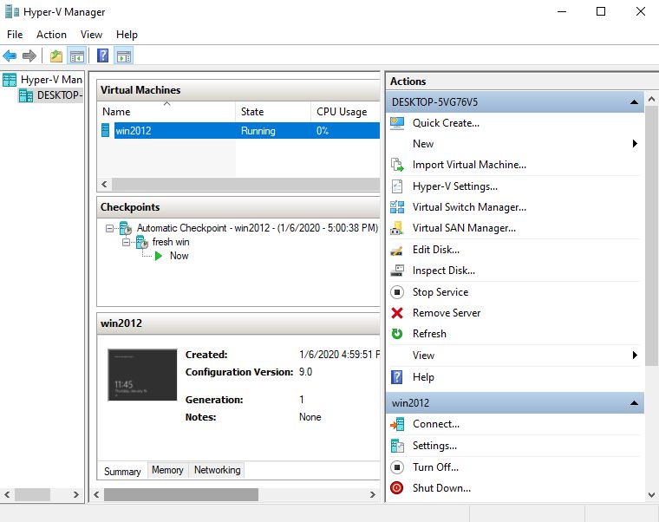The width and height of the screenshot is (659, 522).
Task: Click the Edit Disk icon
Action: (397, 250)
